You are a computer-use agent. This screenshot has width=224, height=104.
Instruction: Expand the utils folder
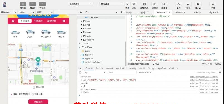80,44
